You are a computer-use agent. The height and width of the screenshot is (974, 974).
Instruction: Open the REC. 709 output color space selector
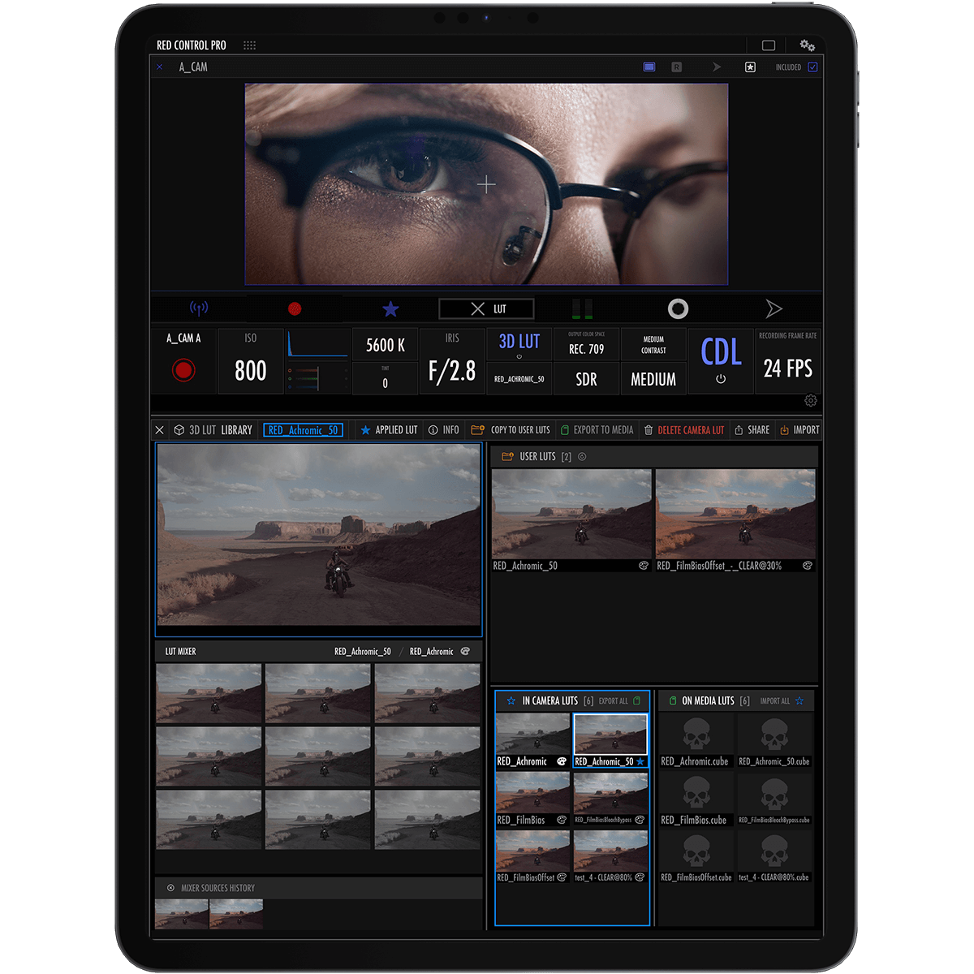(x=585, y=349)
